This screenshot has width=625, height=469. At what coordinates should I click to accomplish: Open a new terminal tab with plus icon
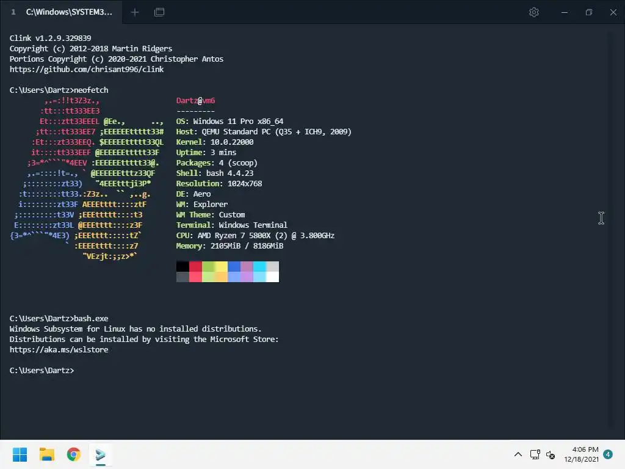pyautogui.click(x=135, y=12)
